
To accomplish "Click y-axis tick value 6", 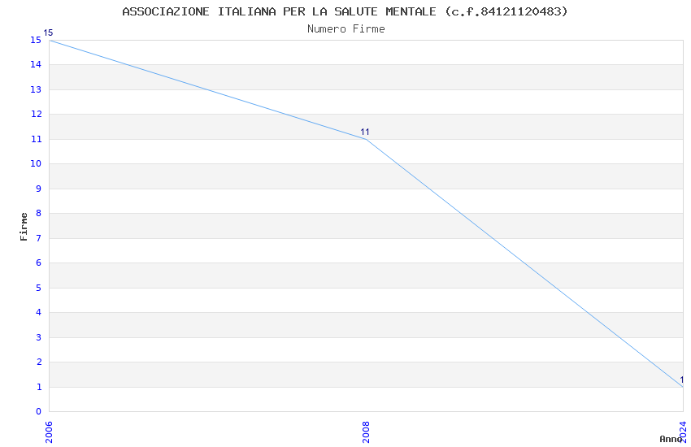I will click(39, 263).
